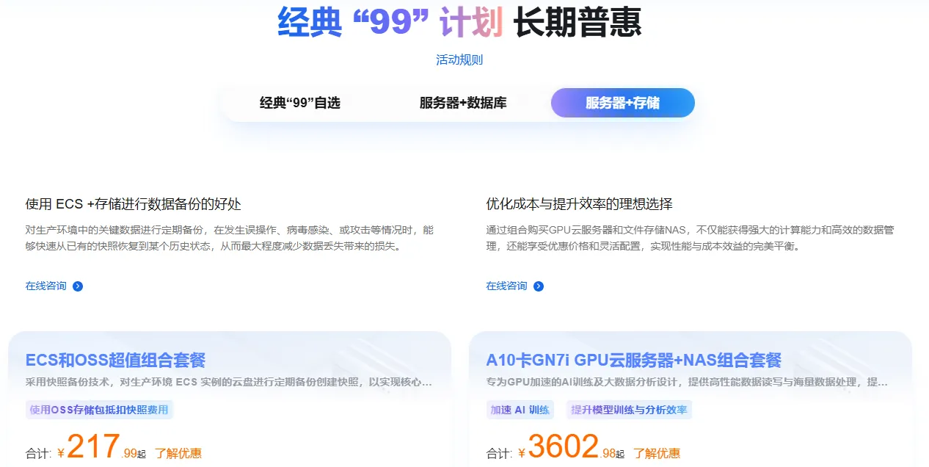Click 在线咨询 under 优化成本与提升效率 section
929x467 pixels.
pyautogui.click(x=506, y=286)
